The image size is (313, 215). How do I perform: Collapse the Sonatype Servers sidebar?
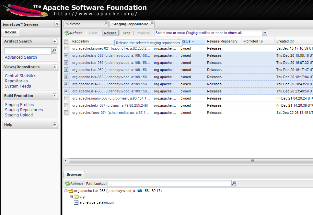[57, 24]
